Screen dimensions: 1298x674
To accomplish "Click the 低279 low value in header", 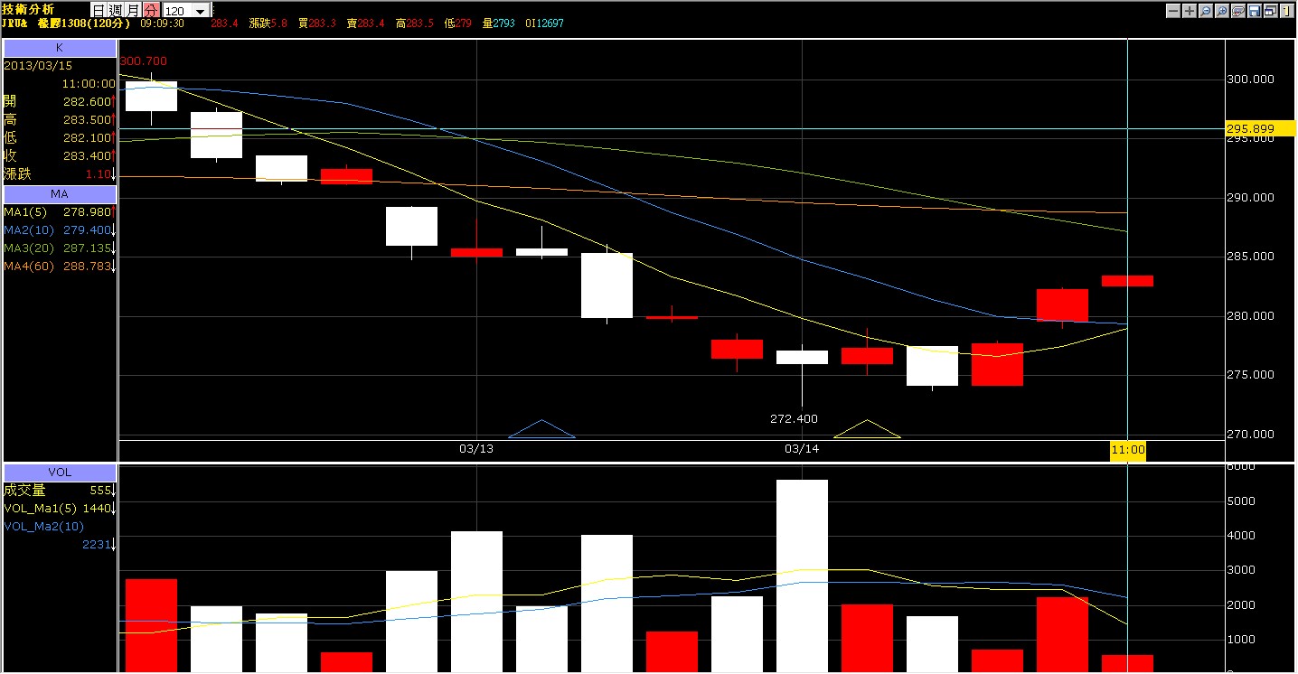I will (x=456, y=23).
